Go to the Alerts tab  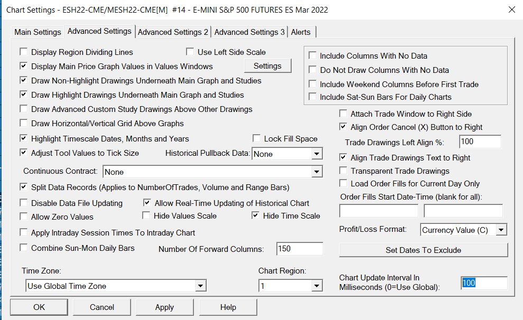point(301,32)
